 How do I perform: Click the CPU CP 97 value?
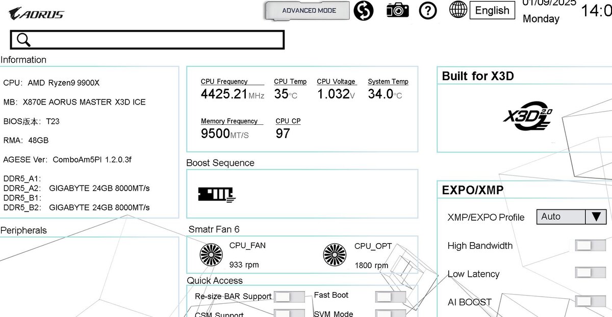[283, 134]
